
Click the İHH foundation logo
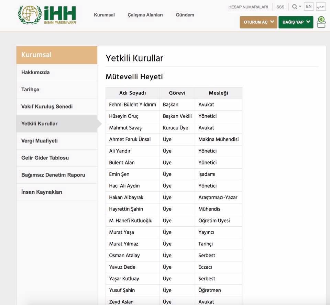click(47, 14)
